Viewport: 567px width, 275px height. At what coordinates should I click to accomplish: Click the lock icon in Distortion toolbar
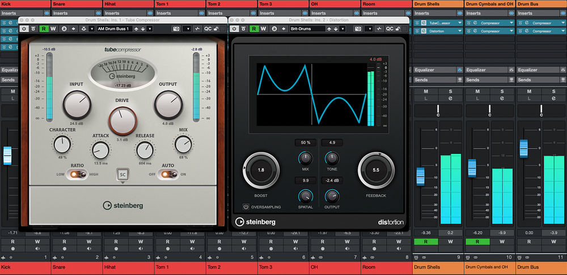coord(397,28)
